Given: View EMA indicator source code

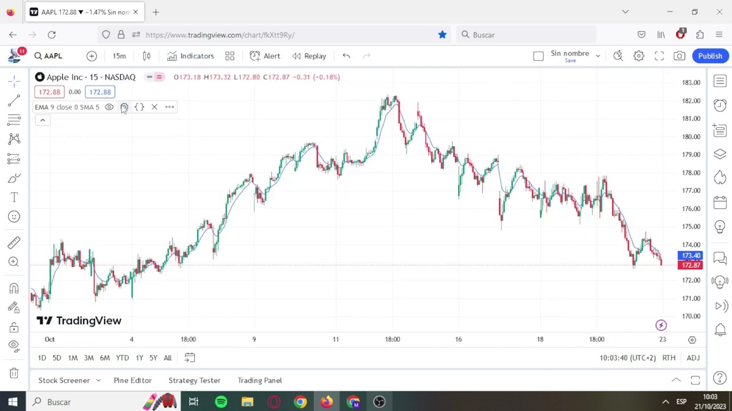Looking at the screenshot, I should point(139,107).
